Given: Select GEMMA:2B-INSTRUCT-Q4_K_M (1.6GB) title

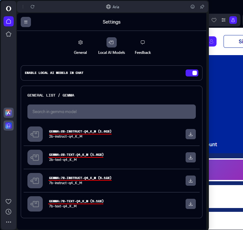Looking at the screenshot, I should (x=80, y=132).
